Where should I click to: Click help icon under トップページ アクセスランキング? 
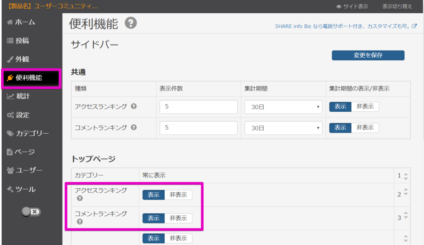(x=79, y=198)
